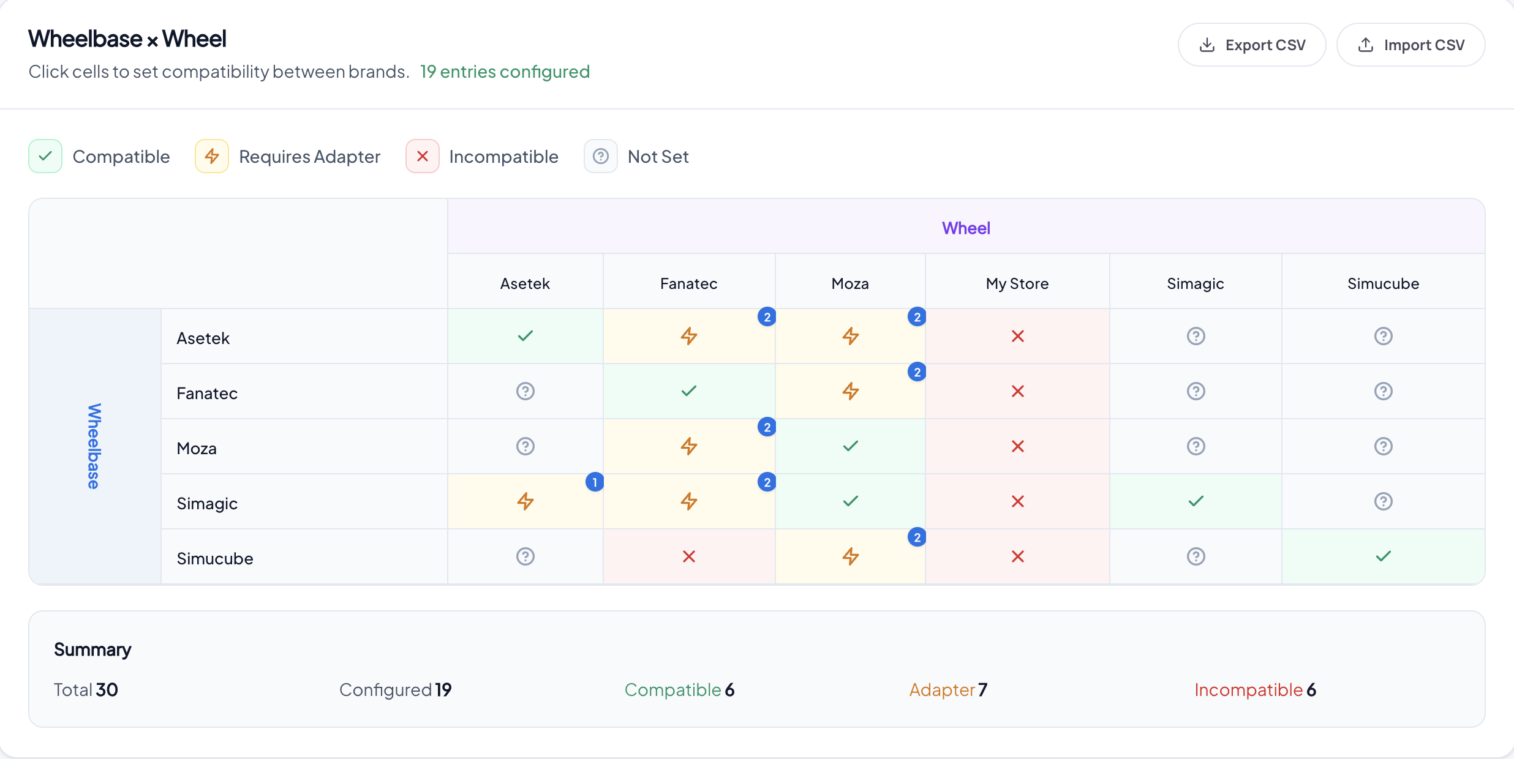Click Fanatec wheelbase, Fanatec wheel compatible cell
This screenshot has width=1514, height=759.
click(x=689, y=391)
